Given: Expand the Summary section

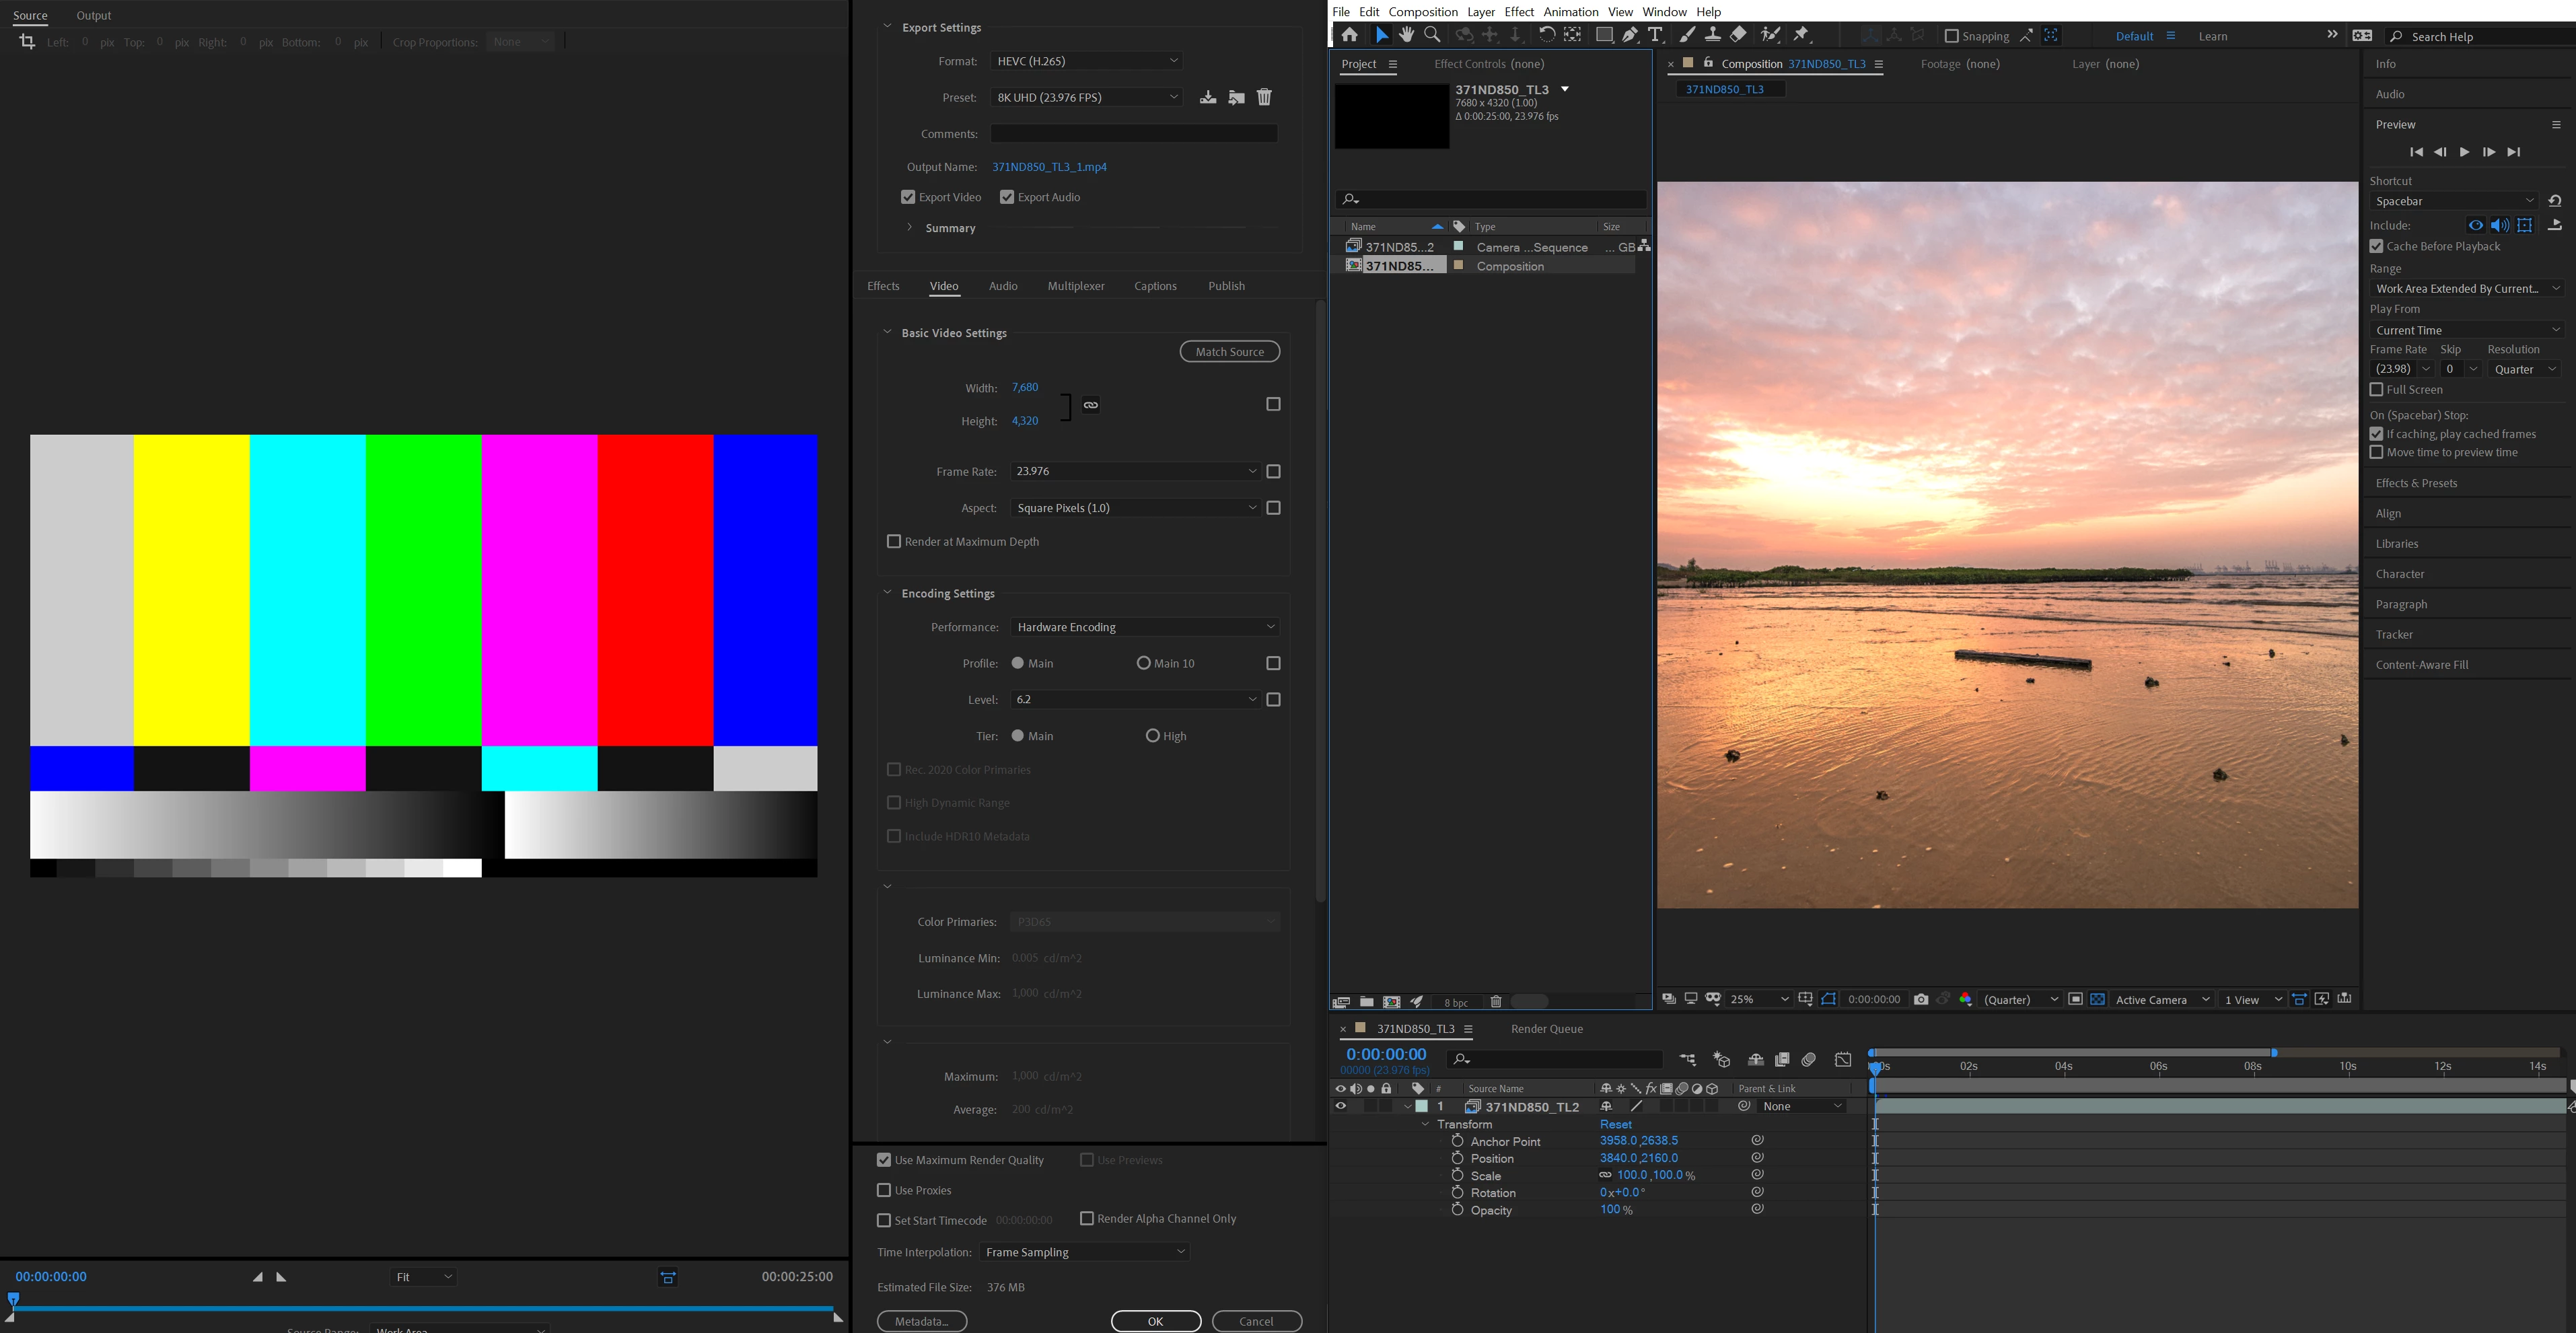Looking at the screenshot, I should (909, 228).
